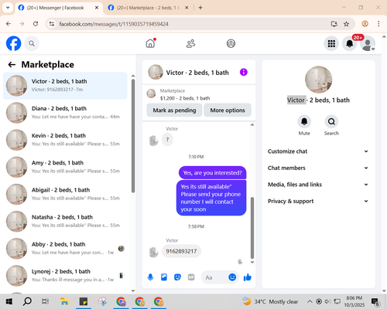Expand Chat members section
Image resolution: width=387 pixels, height=309 pixels.
(318, 168)
